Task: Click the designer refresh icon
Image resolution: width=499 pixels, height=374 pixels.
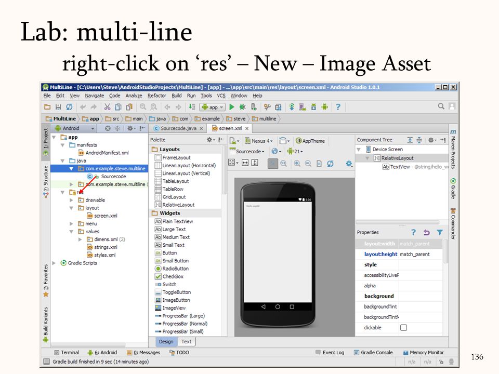Action: point(331,164)
